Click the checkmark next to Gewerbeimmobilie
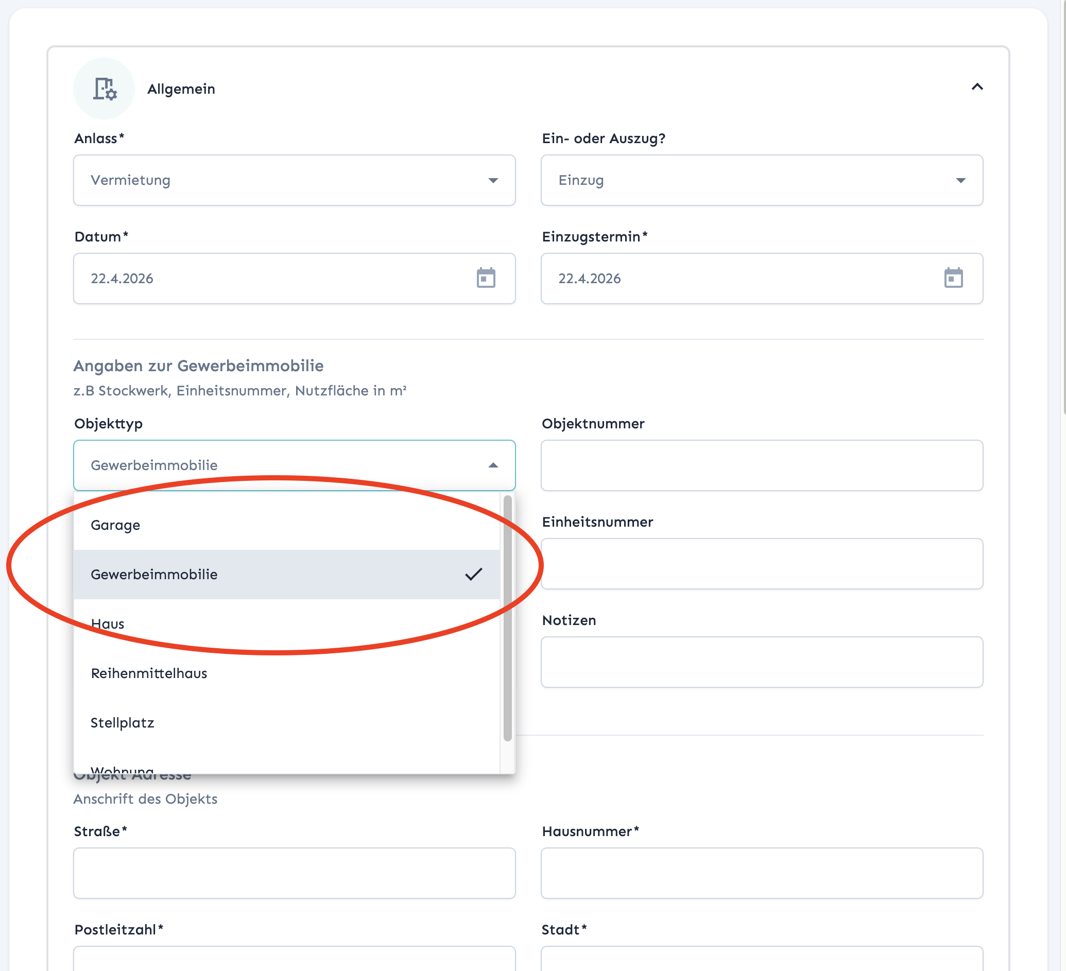This screenshot has width=1066, height=971. [473, 574]
